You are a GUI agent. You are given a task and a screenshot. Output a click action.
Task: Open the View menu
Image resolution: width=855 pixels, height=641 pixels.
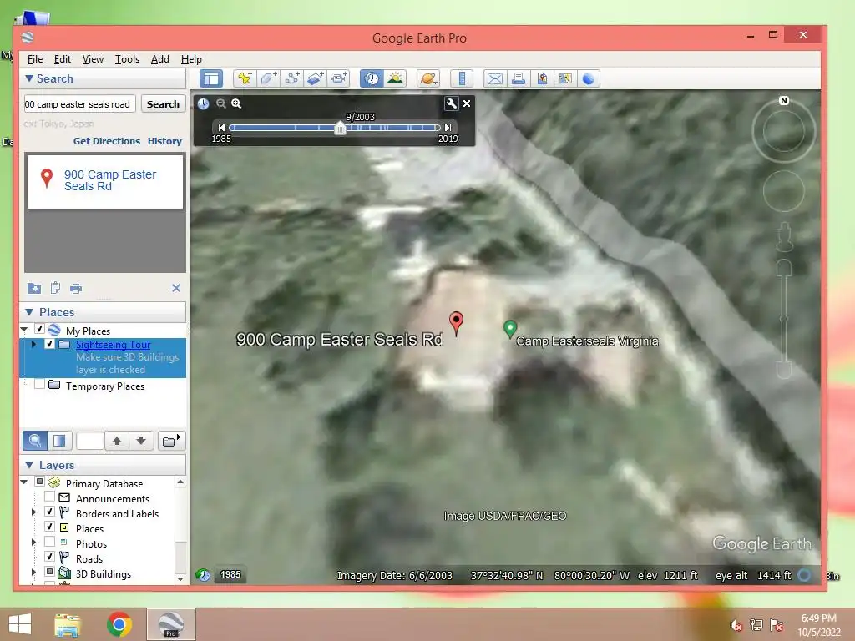93,59
